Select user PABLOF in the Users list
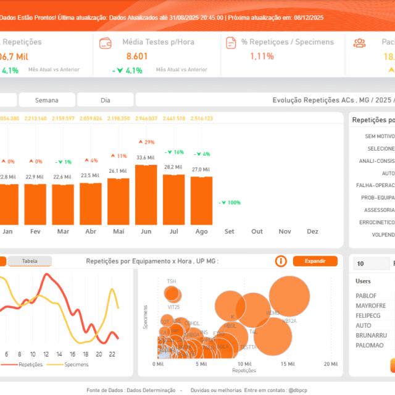This screenshot has width=395, height=395. coord(366,296)
